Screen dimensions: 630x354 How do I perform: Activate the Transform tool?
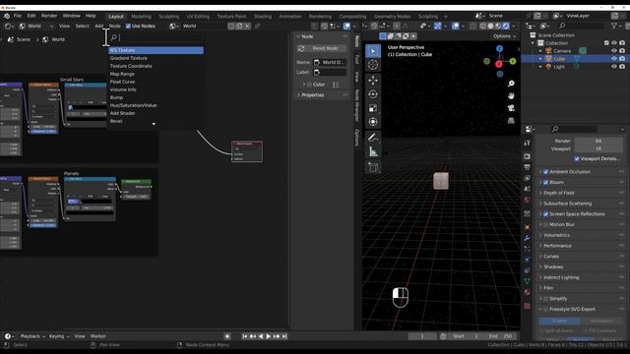pyautogui.click(x=373, y=122)
